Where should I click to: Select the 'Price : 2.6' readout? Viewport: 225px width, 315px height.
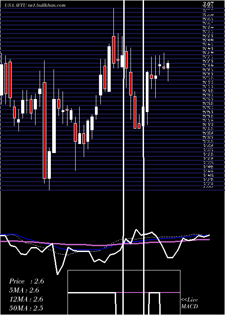click(27, 281)
